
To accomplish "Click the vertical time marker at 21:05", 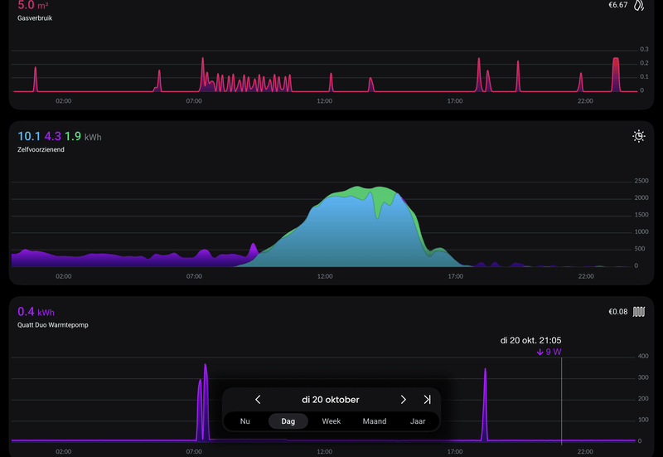I will (x=562, y=401).
